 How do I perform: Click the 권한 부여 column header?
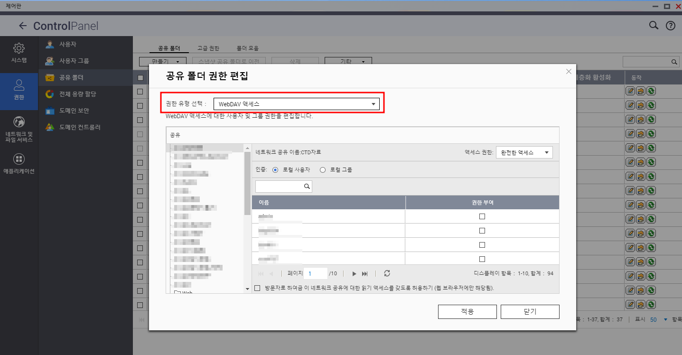482,203
